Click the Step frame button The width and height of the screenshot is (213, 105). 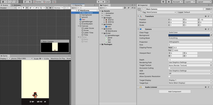108,2
